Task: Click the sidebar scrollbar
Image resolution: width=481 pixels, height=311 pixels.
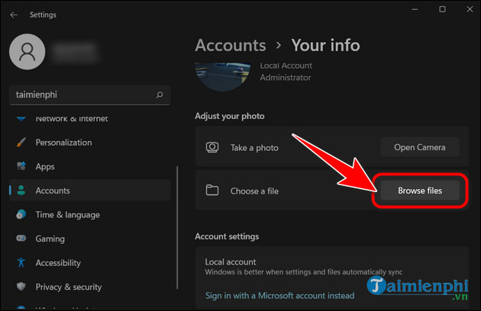Action: [177, 227]
